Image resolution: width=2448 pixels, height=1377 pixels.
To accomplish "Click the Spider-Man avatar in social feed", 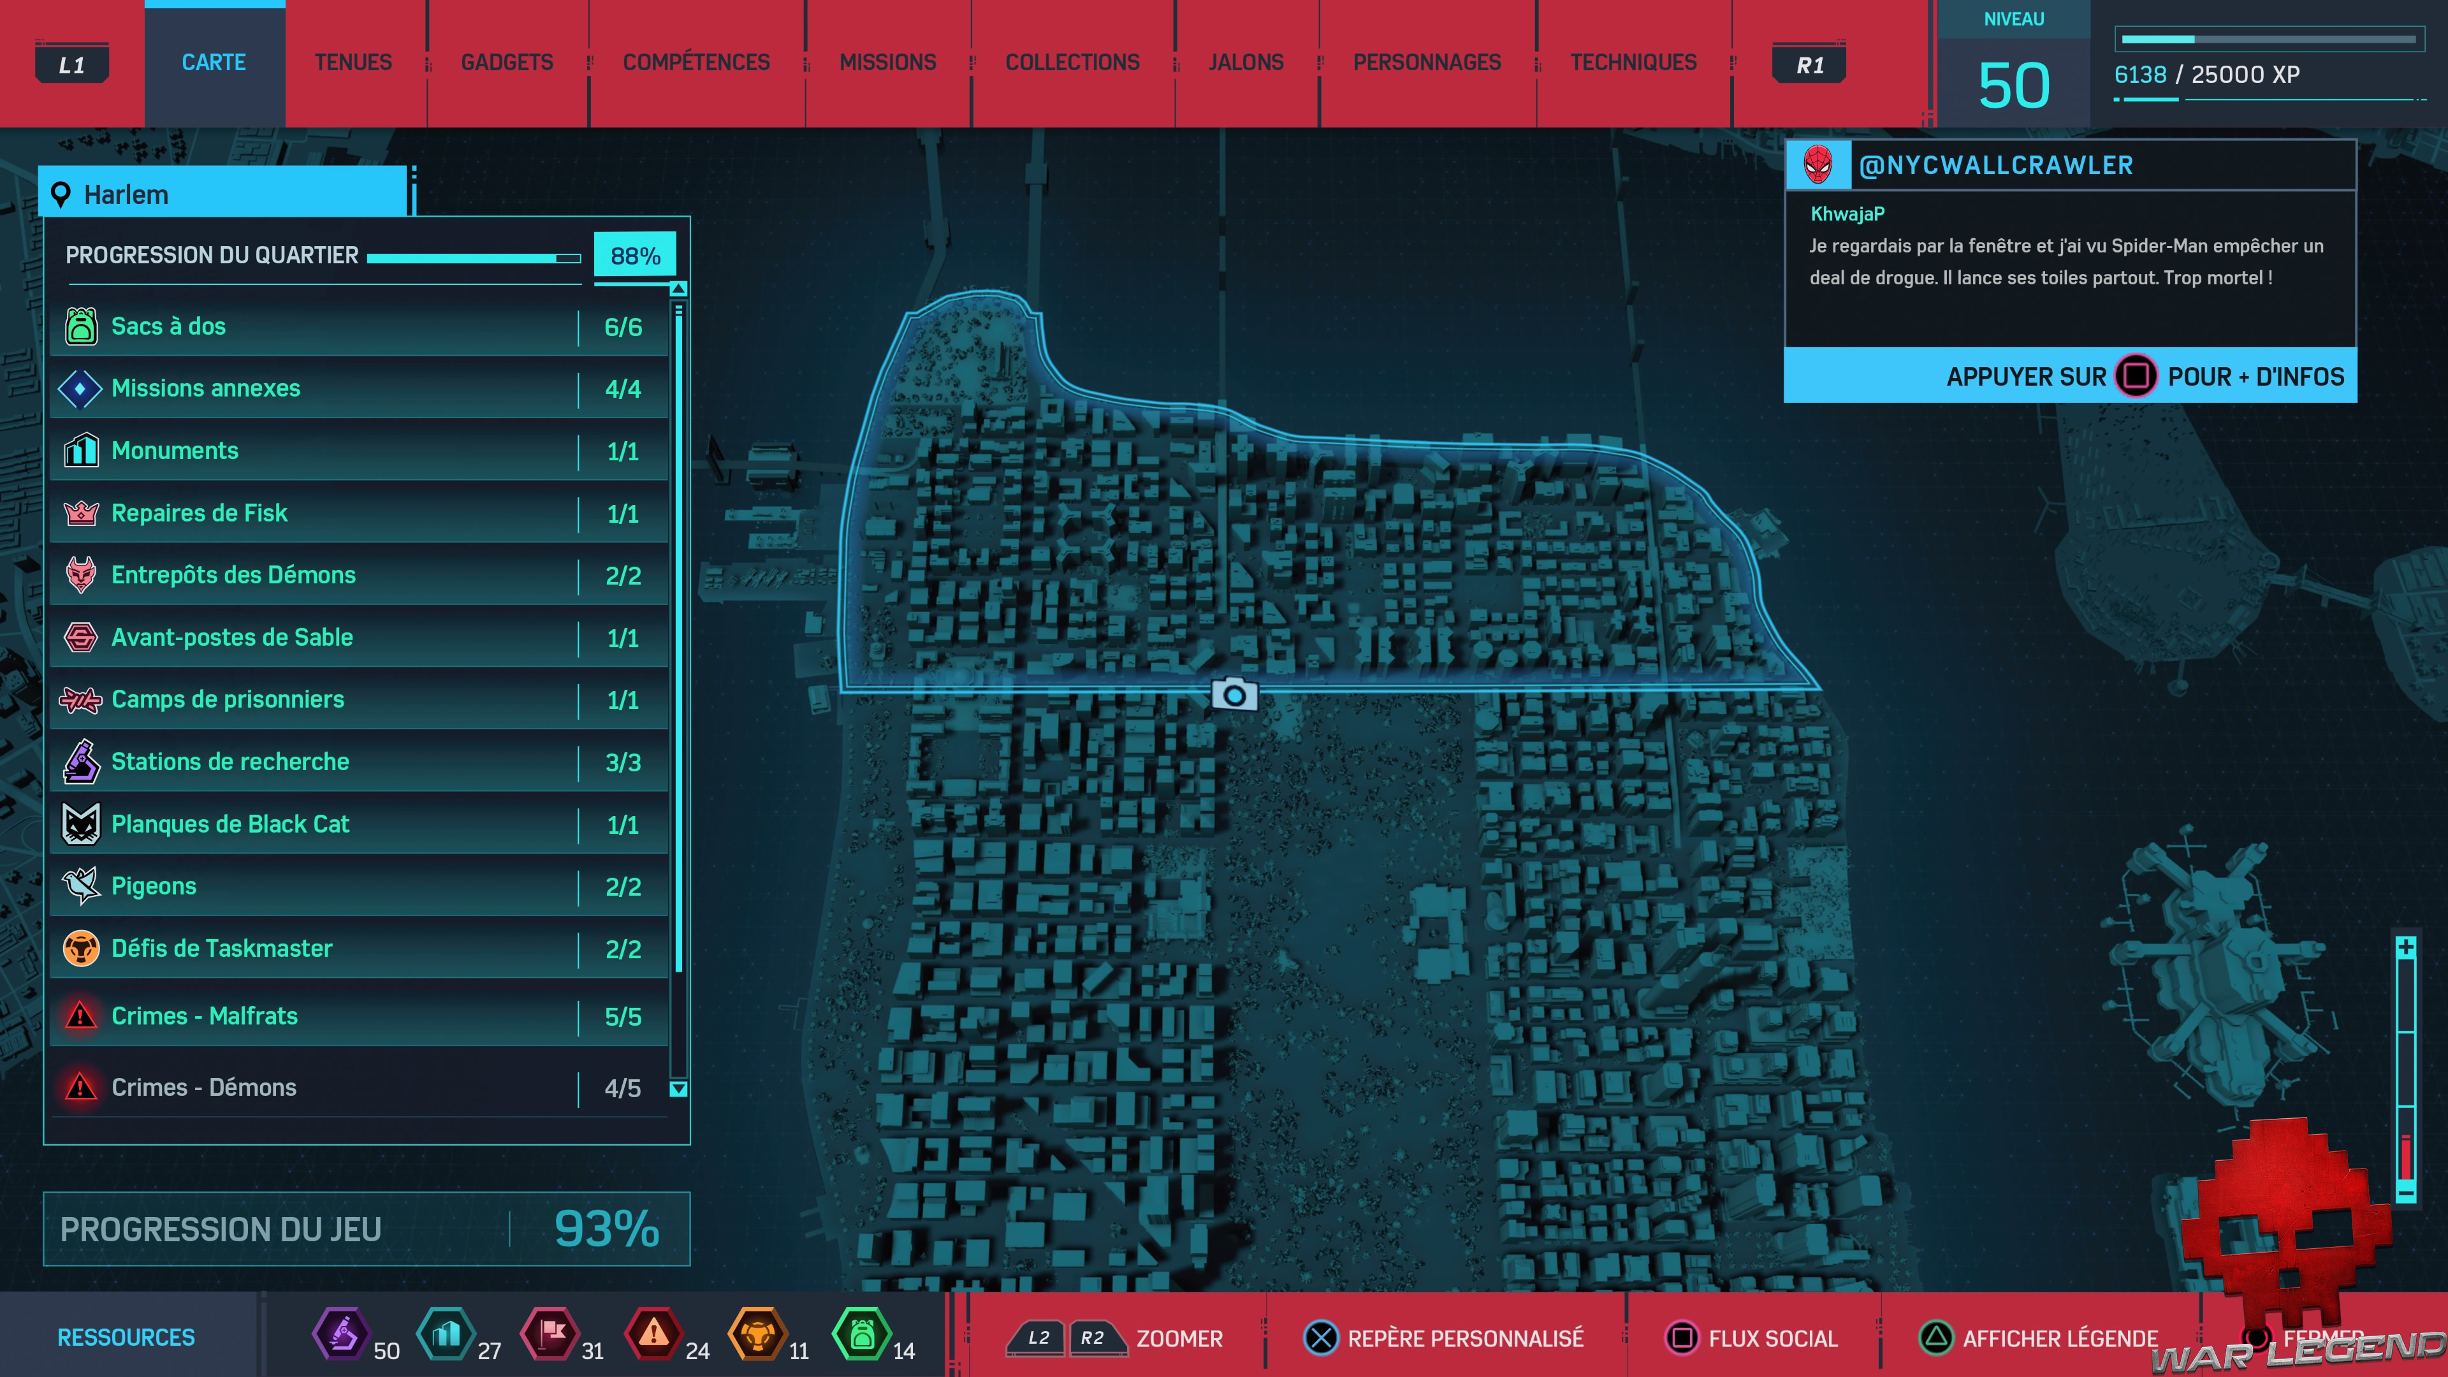I will coord(1818,165).
